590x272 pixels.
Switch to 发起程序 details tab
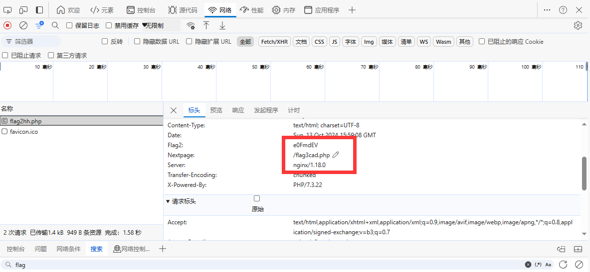[266, 110]
